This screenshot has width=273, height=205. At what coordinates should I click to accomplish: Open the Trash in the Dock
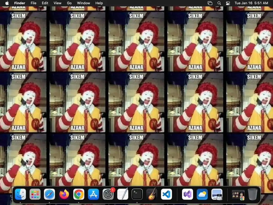click(253, 194)
